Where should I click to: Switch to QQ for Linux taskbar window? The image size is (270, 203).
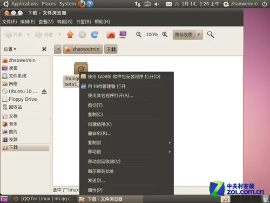tap(44, 199)
